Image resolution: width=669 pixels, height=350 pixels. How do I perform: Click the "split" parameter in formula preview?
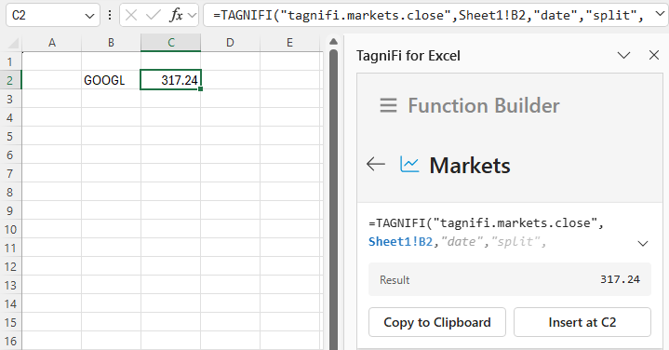click(x=515, y=242)
